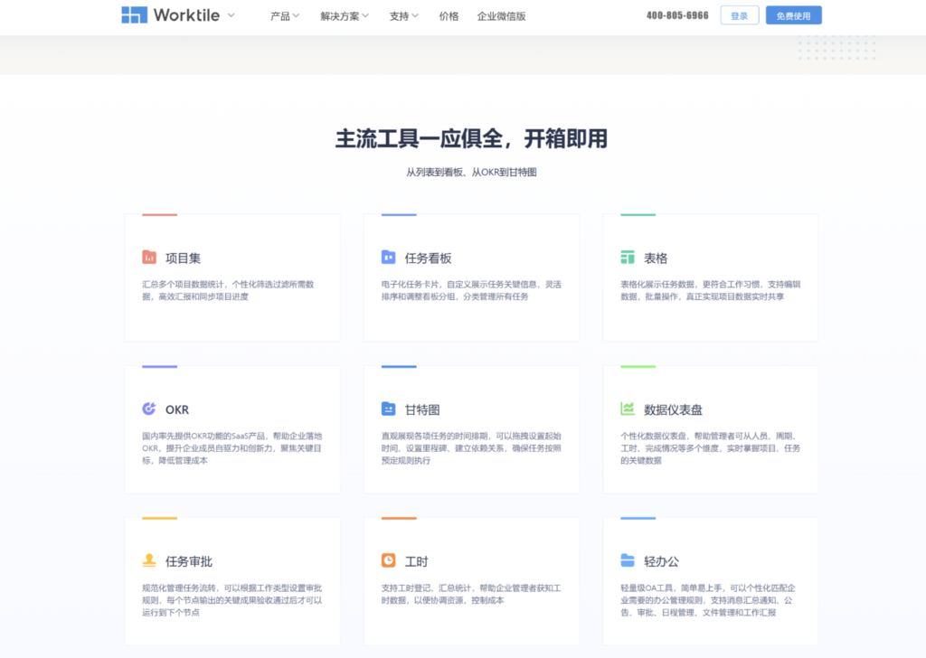Select the 价格 menu item
926x658 pixels.
pos(449,15)
